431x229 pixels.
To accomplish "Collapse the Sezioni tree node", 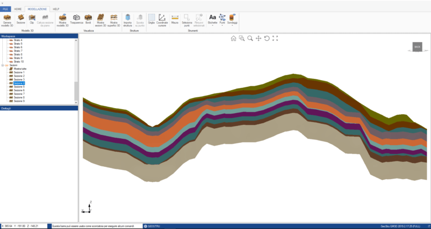I will [2, 65].
